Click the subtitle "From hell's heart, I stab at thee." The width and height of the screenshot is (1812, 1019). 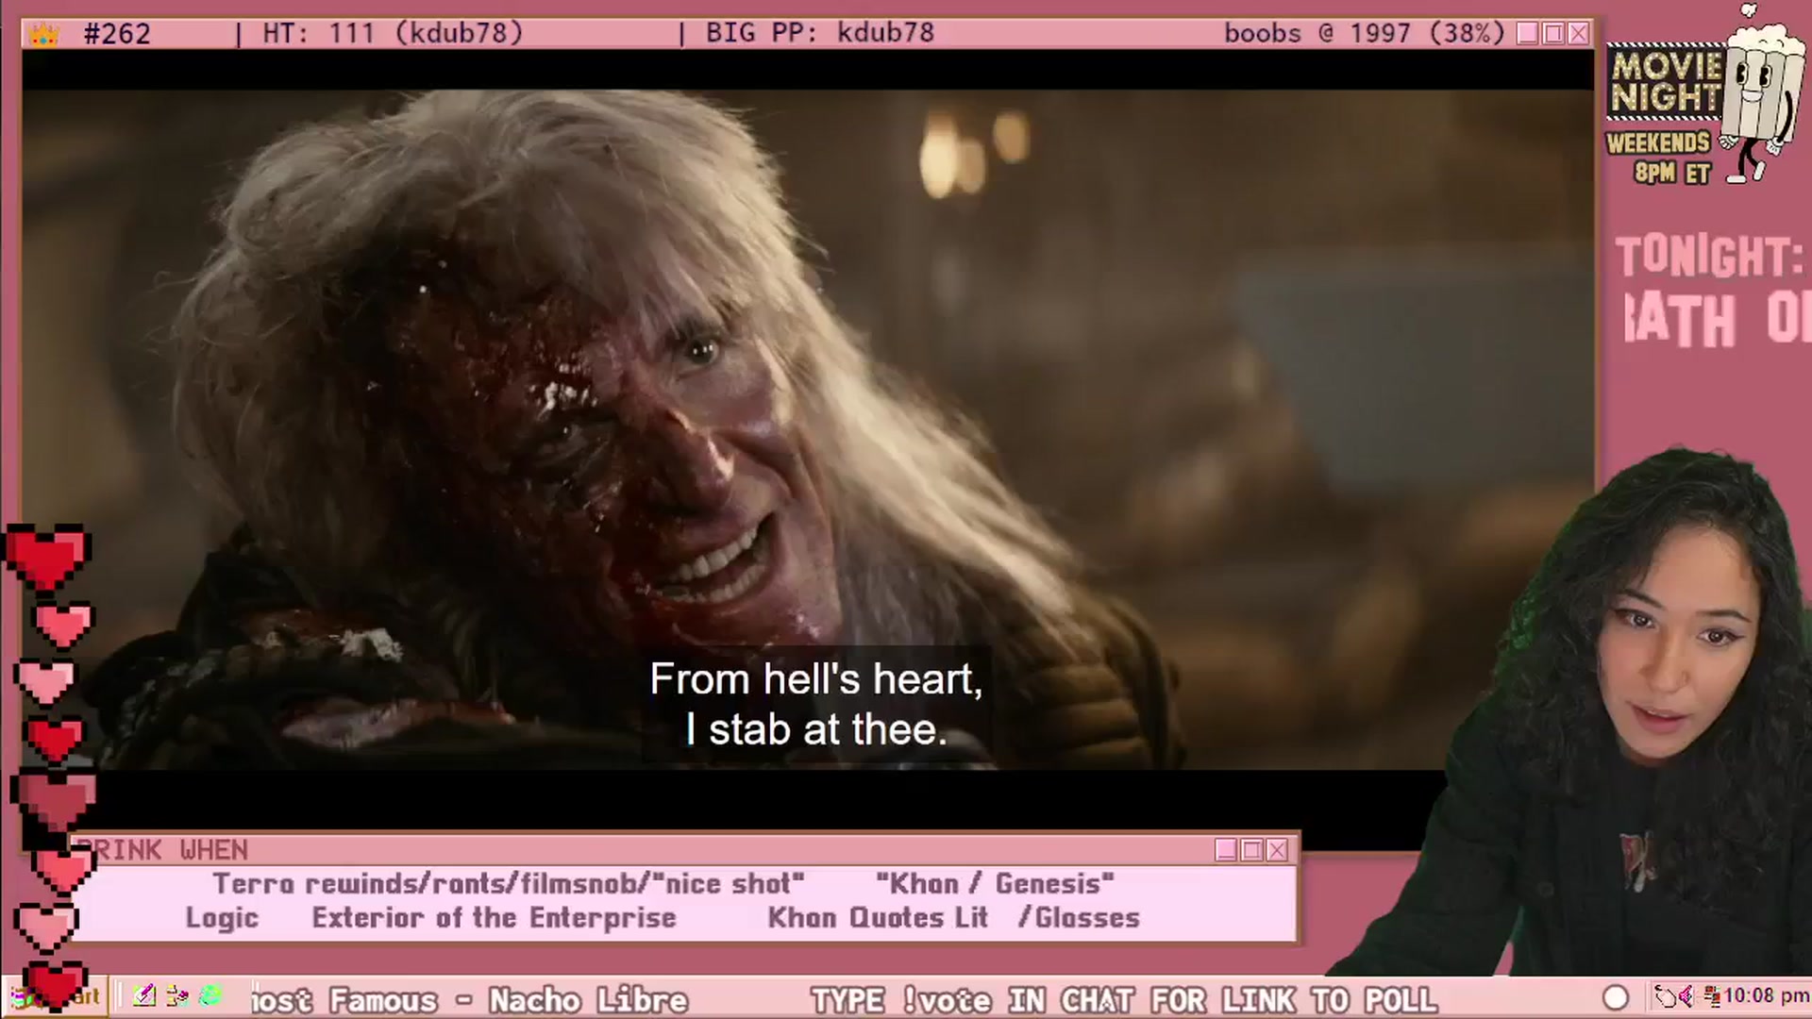[x=816, y=704]
